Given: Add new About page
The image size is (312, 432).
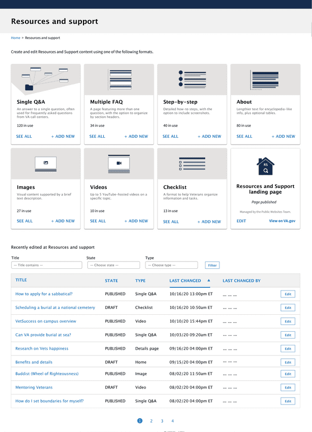Looking at the screenshot, I should pyautogui.click(x=283, y=136).
